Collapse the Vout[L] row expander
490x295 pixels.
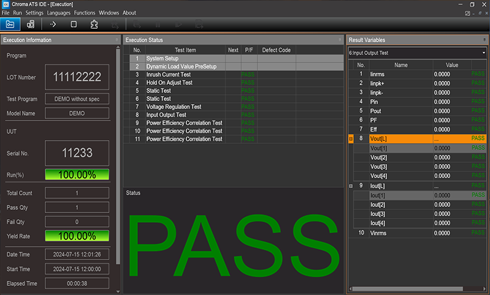(x=351, y=139)
